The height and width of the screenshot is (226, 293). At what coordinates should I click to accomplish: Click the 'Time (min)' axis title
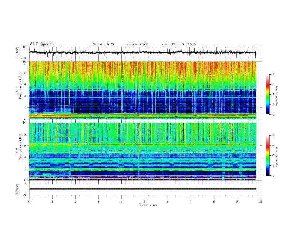point(148,205)
